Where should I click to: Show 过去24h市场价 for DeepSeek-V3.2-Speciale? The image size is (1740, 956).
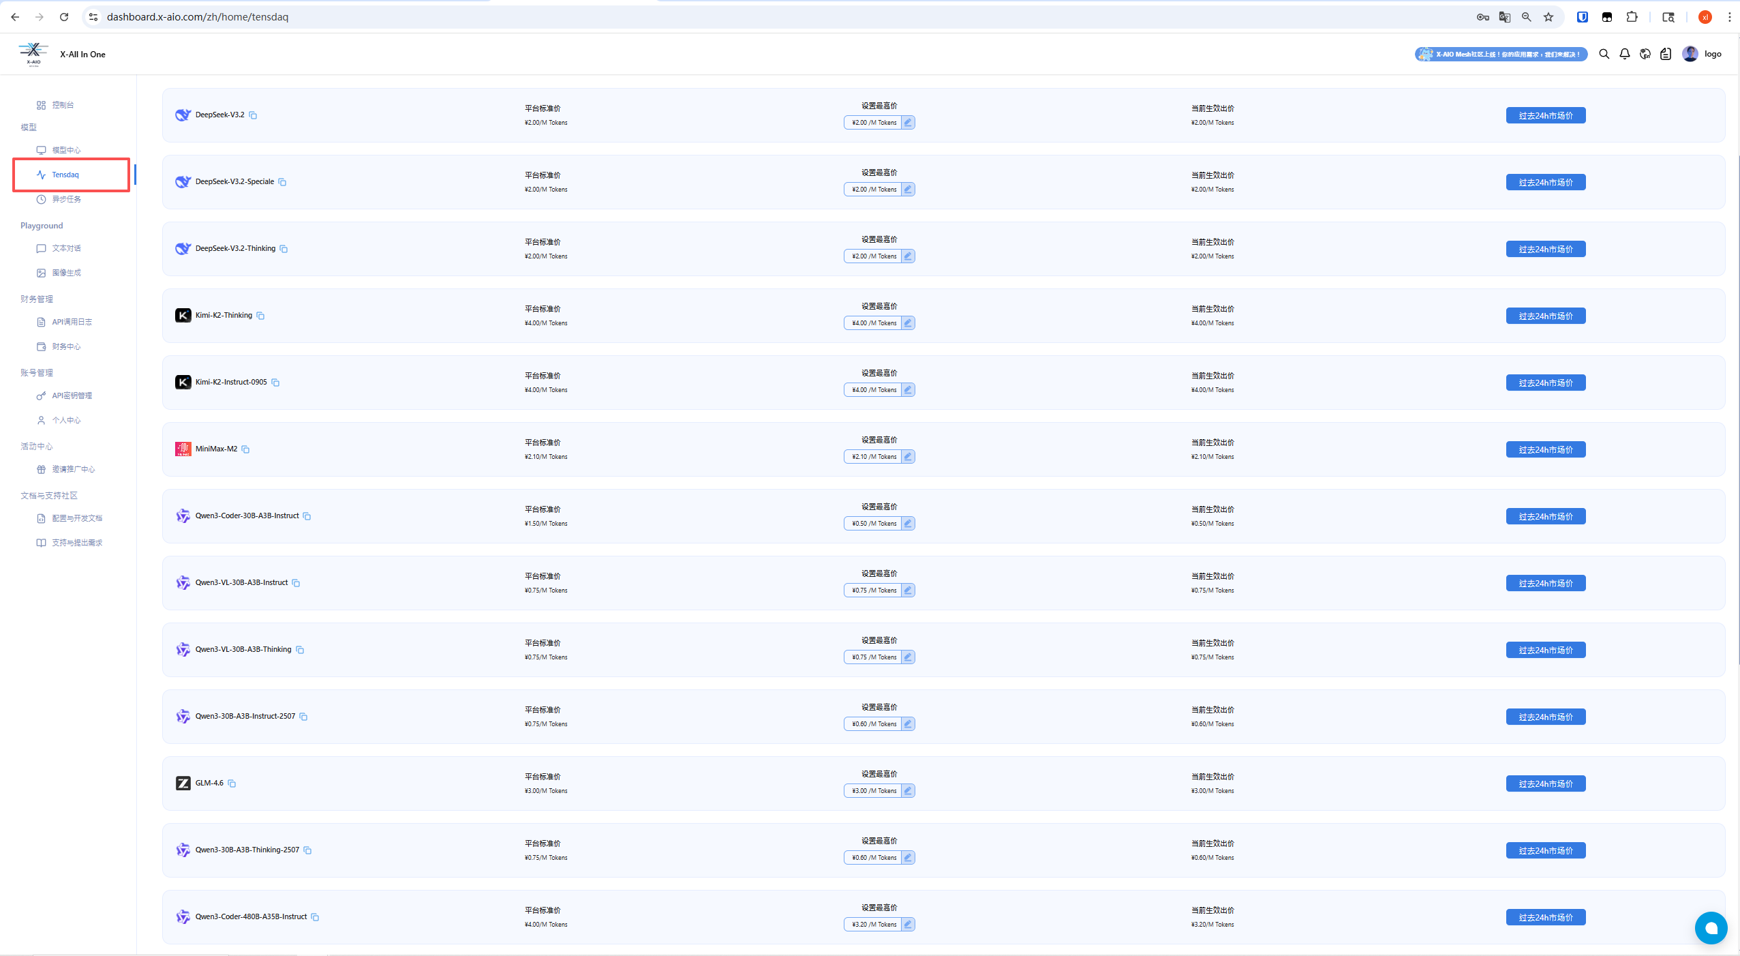[x=1545, y=183]
